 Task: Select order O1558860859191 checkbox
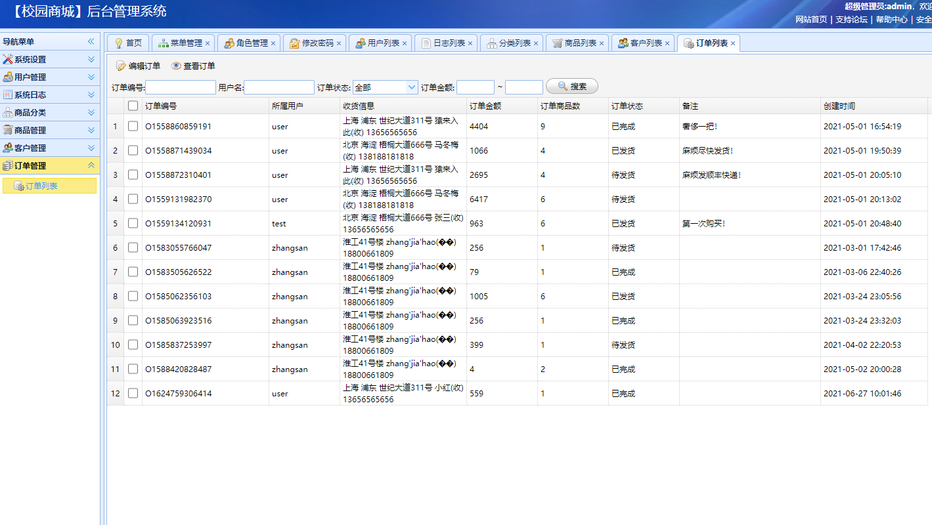(133, 126)
